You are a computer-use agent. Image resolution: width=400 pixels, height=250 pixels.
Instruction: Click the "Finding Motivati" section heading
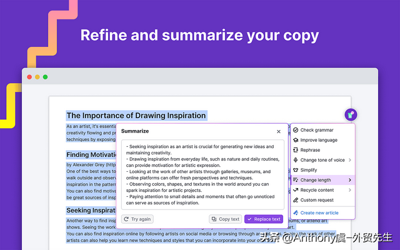pyautogui.click(x=91, y=155)
